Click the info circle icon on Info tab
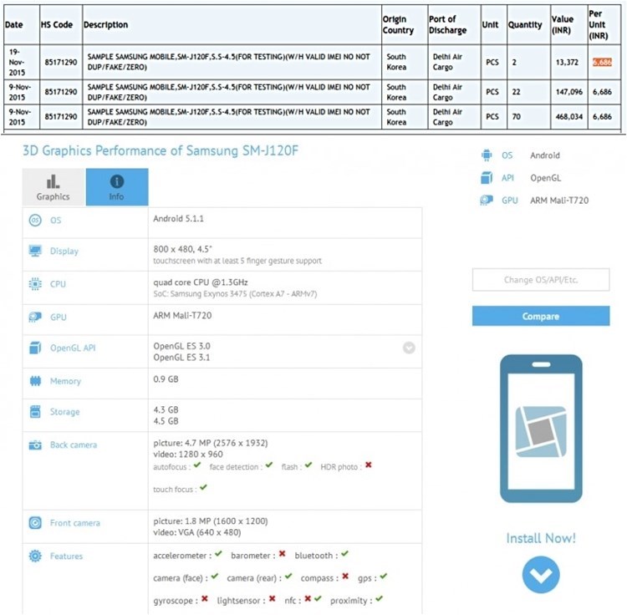Image resolution: width=627 pixels, height=615 pixels. [x=117, y=181]
